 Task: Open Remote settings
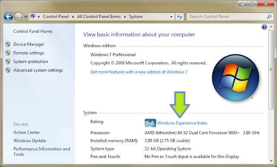click(x=29, y=53)
